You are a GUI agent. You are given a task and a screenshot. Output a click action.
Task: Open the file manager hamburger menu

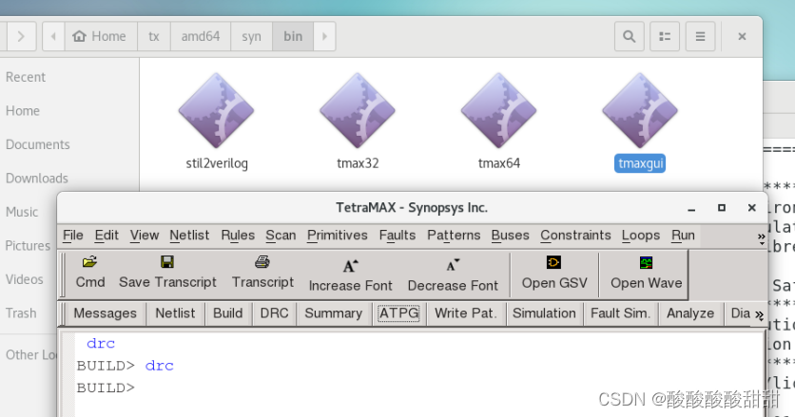click(x=700, y=36)
